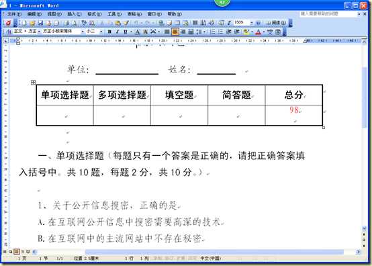This screenshot has width=372, height=266.
Task: Click the 中文(中国) language status
Action: coord(210,259)
